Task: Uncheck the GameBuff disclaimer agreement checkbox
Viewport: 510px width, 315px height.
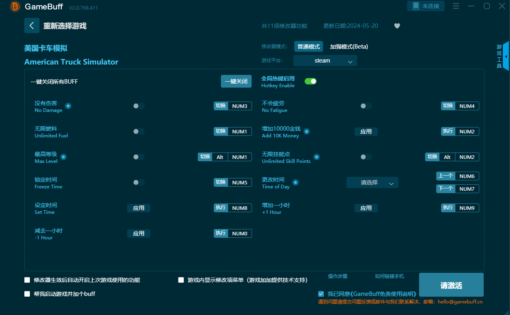Action: point(321,294)
